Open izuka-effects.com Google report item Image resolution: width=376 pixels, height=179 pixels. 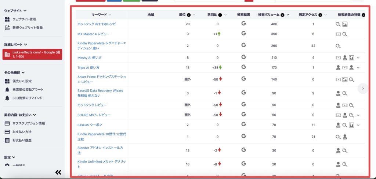pyautogui.click(x=33, y=54)
